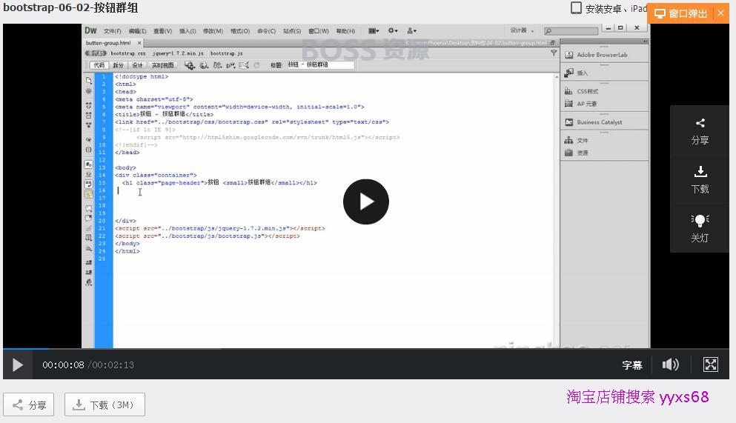Switch to 代码 code view
This screenshot has height=423, width=736.
[x=99, y=65]
